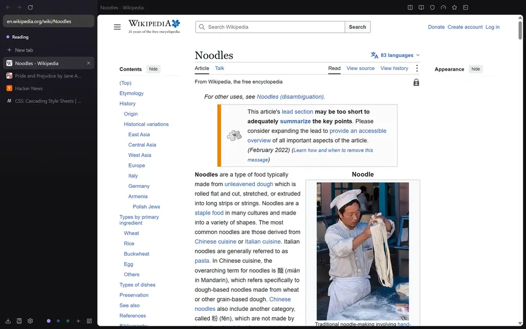Jump to Polish Jews in Contents

[x=146, y=207]
